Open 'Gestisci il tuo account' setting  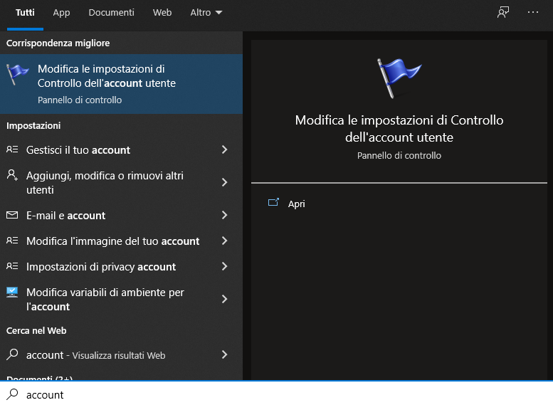coord(121,150)
